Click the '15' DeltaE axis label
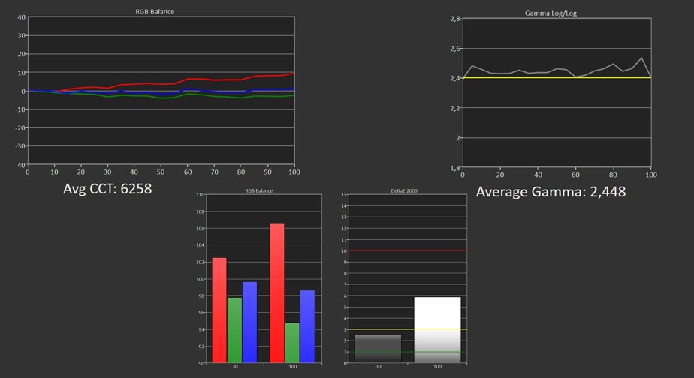The height and width of the screenshot is (378, 694). (344, 194)
